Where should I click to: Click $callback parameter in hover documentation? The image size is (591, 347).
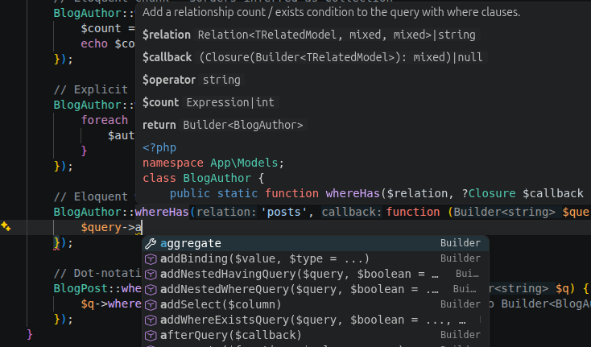click(167, 57)
